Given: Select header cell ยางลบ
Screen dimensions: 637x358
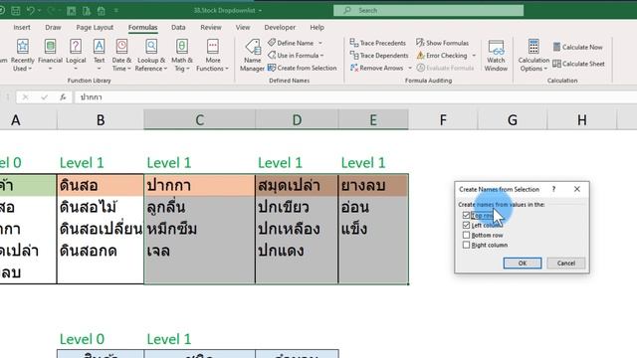Looking at the screenshot, I should (373, 186).
